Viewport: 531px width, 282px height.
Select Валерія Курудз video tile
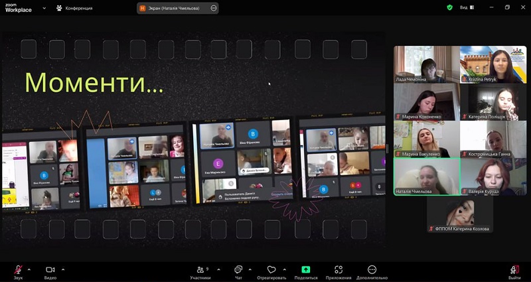coord(493,176)
